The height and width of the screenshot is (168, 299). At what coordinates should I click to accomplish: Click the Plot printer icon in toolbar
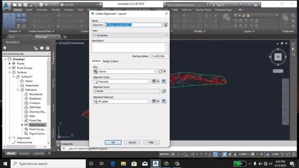point(41,5)
